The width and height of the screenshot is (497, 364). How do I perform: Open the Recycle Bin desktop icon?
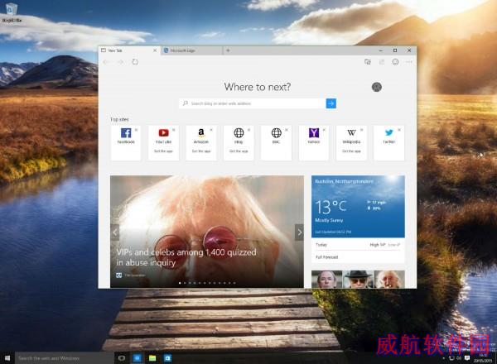12,12
